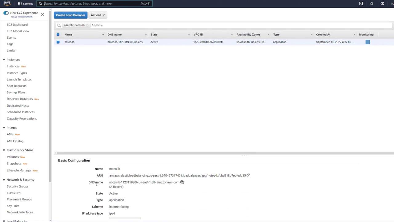Open EBS Snapshots

pos(14,164)
